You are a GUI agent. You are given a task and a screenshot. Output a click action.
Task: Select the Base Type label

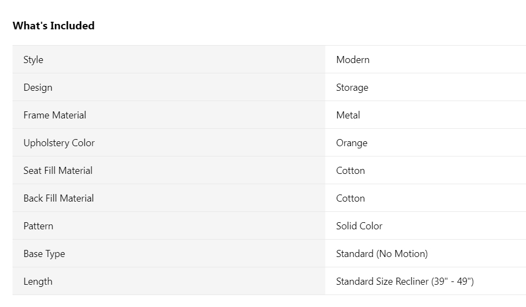click(44, 254)
